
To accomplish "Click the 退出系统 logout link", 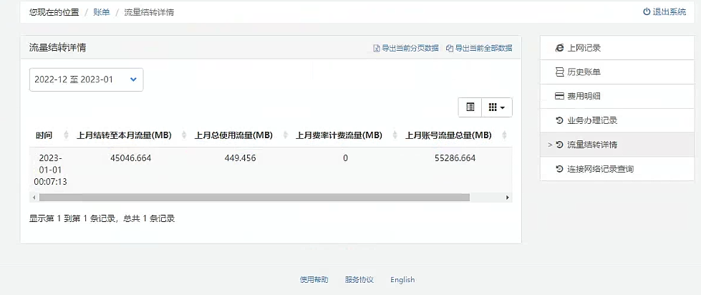I will (664, 12).
